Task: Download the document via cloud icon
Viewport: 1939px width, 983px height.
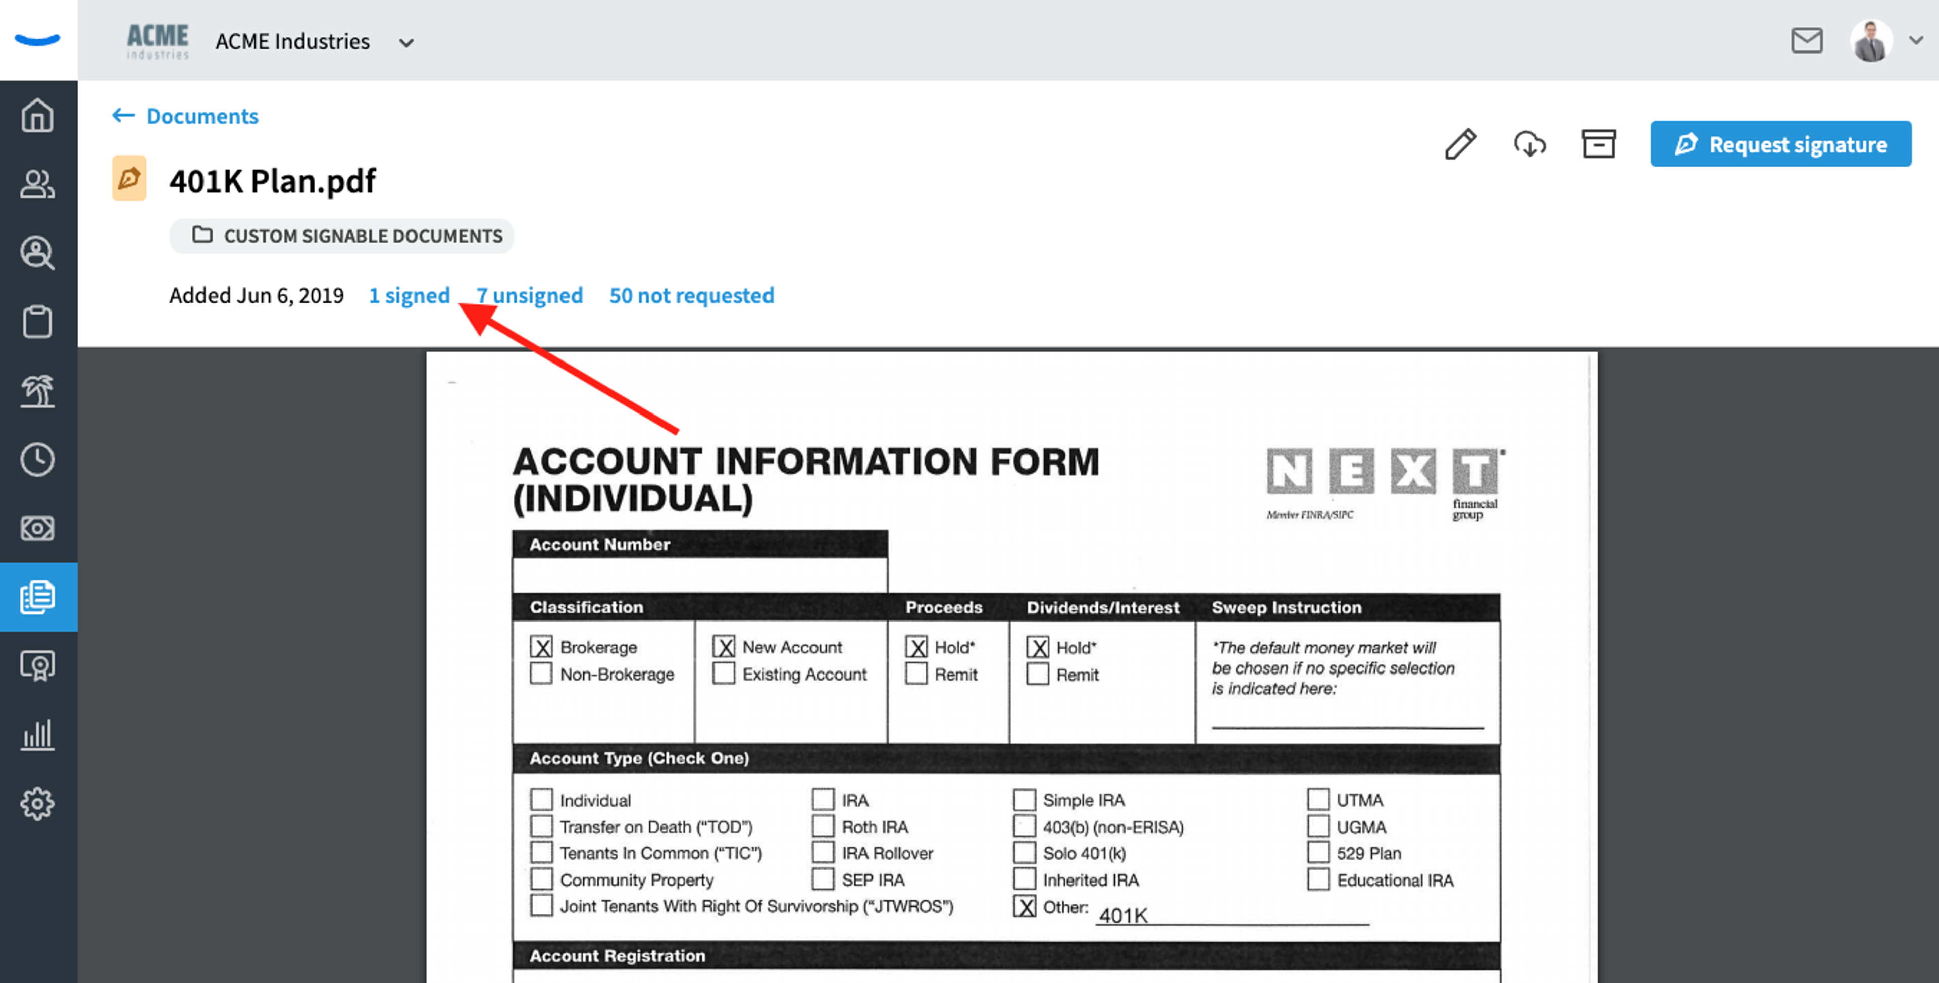Action: pyautogui.click(x=1529, y=144)
